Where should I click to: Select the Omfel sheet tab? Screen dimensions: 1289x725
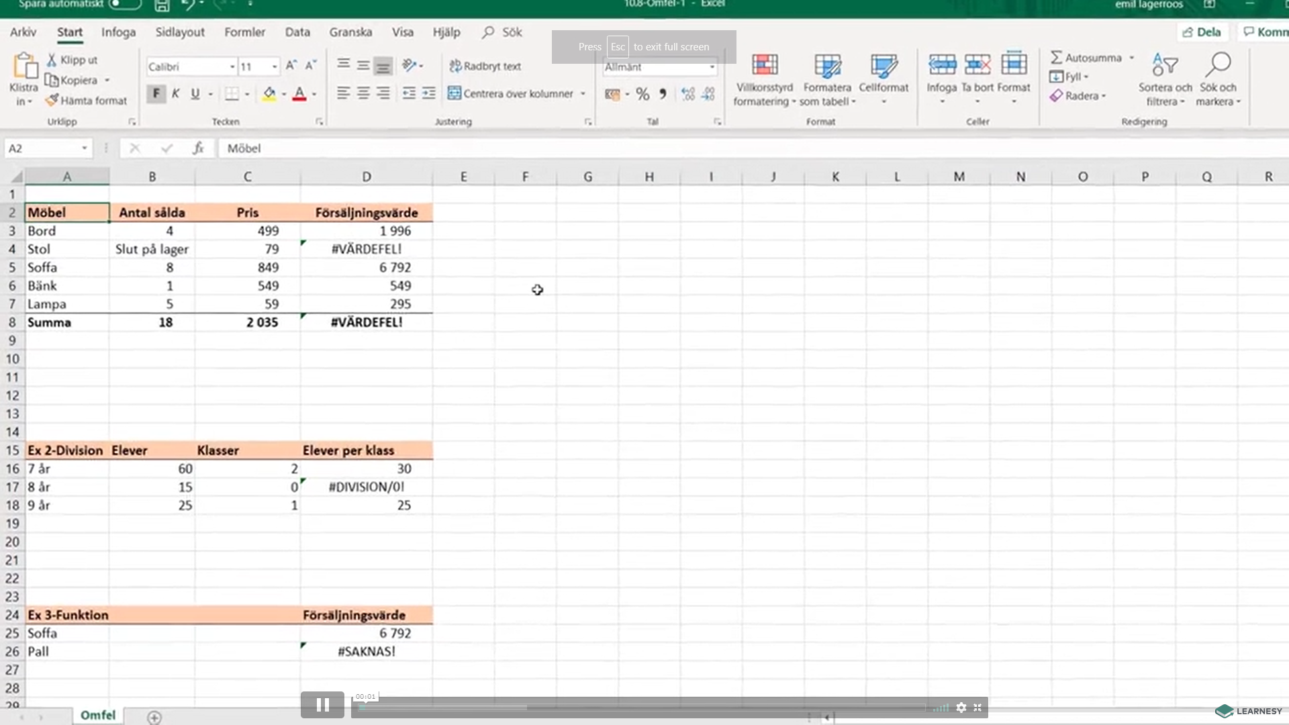tap(98, 716)
